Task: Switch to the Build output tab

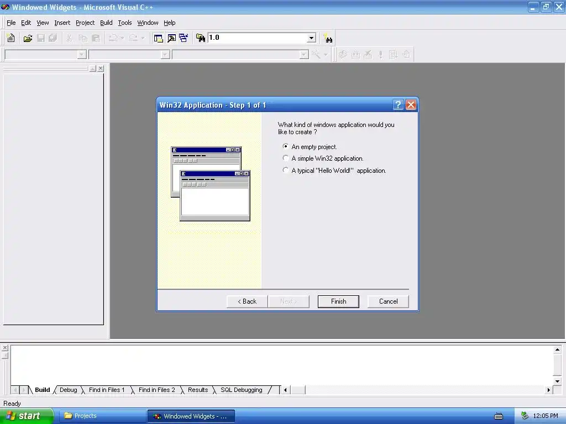Action: click(x=42, y=390)
